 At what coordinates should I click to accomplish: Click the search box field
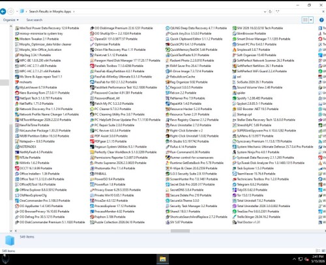pyautogui.click(x=299, y=12)
